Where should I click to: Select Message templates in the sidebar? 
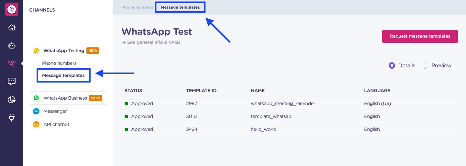(x=63, y=75)
